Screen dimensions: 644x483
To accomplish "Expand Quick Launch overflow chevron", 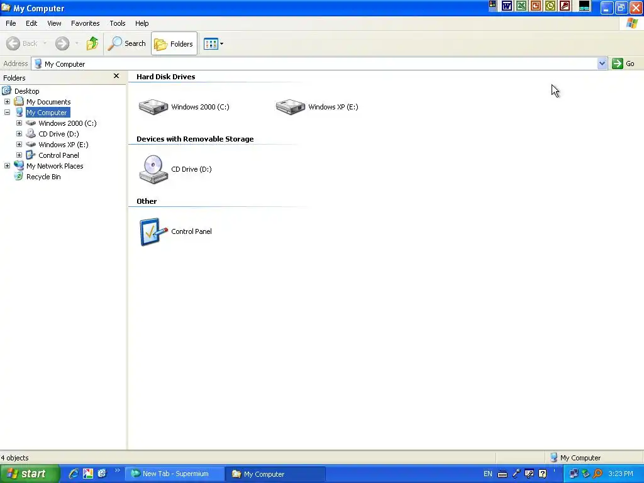I will point(117,470).
